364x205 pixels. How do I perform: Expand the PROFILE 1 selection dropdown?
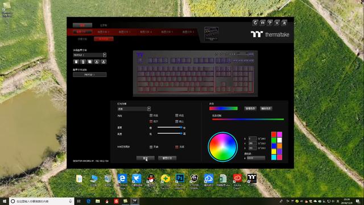pyautogui.click(x=105, y=55)
